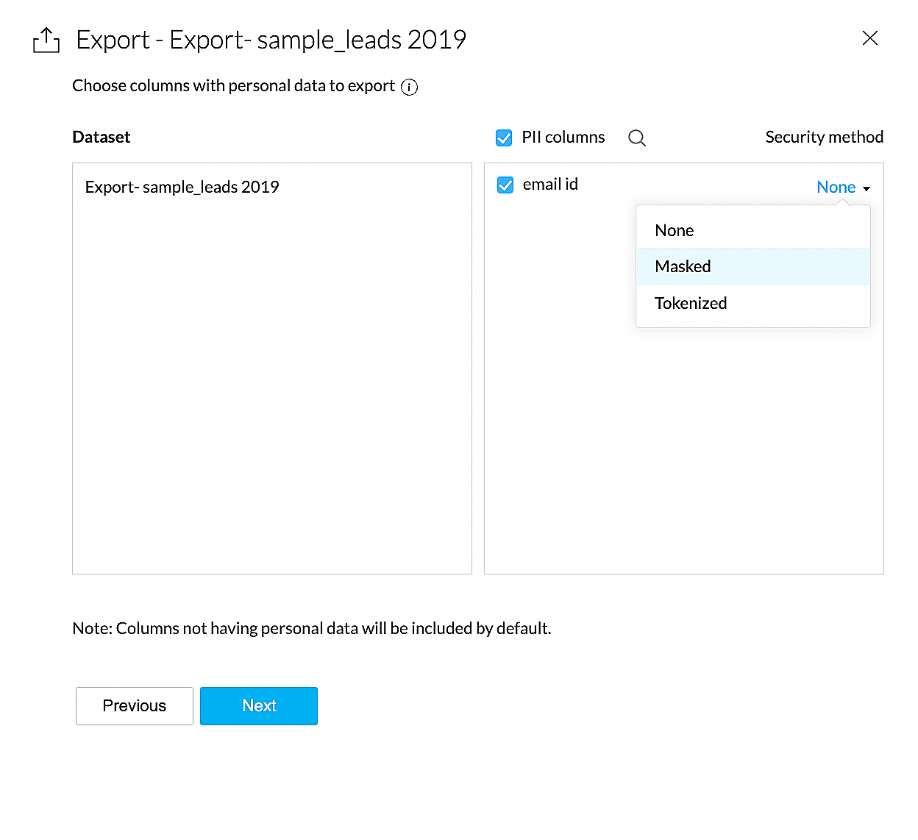This screenshot has height=840, width=918.
Task: Click the blue None security method value
Action: tap(836, 188)
